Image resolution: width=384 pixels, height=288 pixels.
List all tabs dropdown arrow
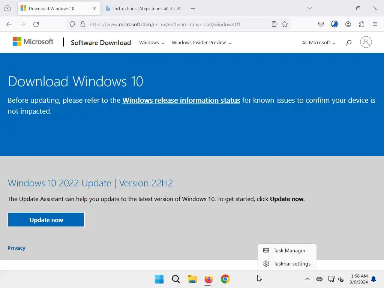(309, 8)
